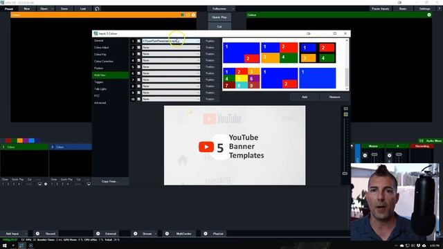
Task: Open the MultiCorder settings gear icon
Action: [167, 234]
